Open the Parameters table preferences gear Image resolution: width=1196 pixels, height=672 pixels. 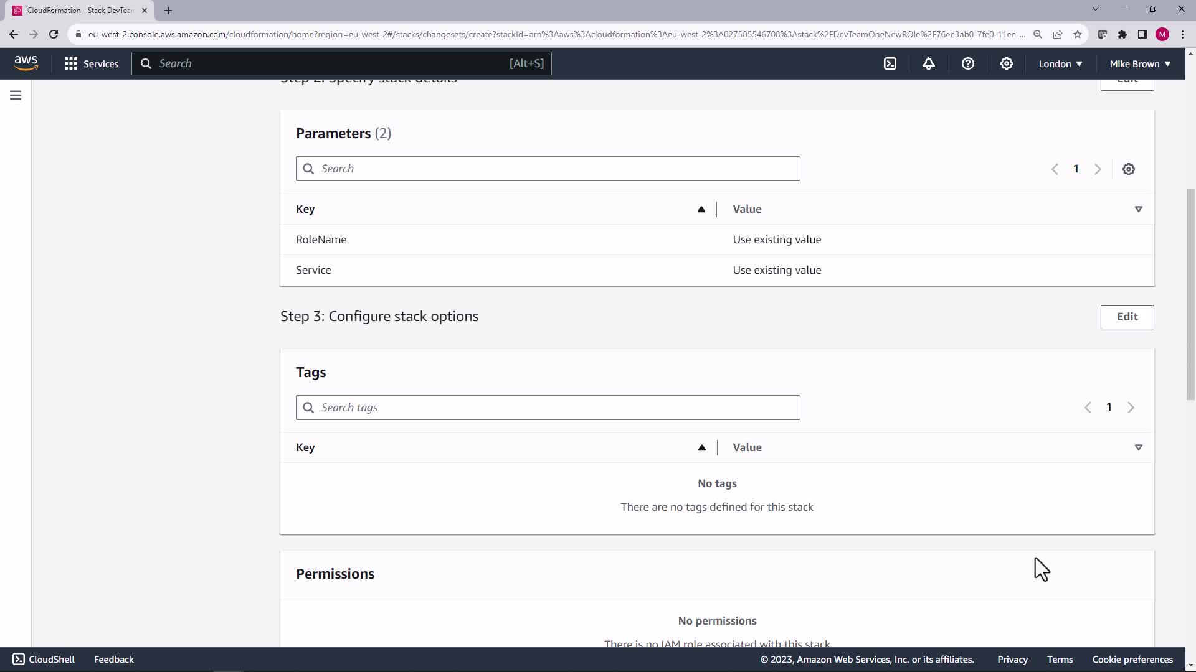(x=1128, y=169)
